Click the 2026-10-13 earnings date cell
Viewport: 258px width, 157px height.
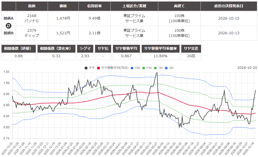tap(229, 33)
